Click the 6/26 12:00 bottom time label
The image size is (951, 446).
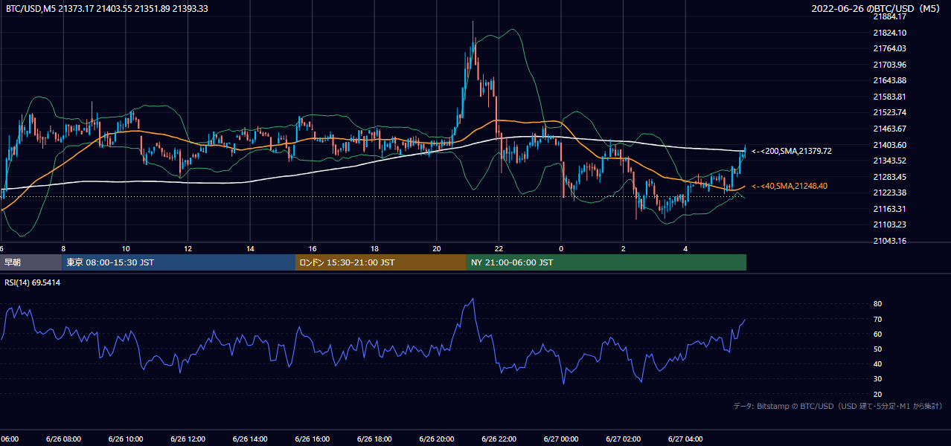188,439
